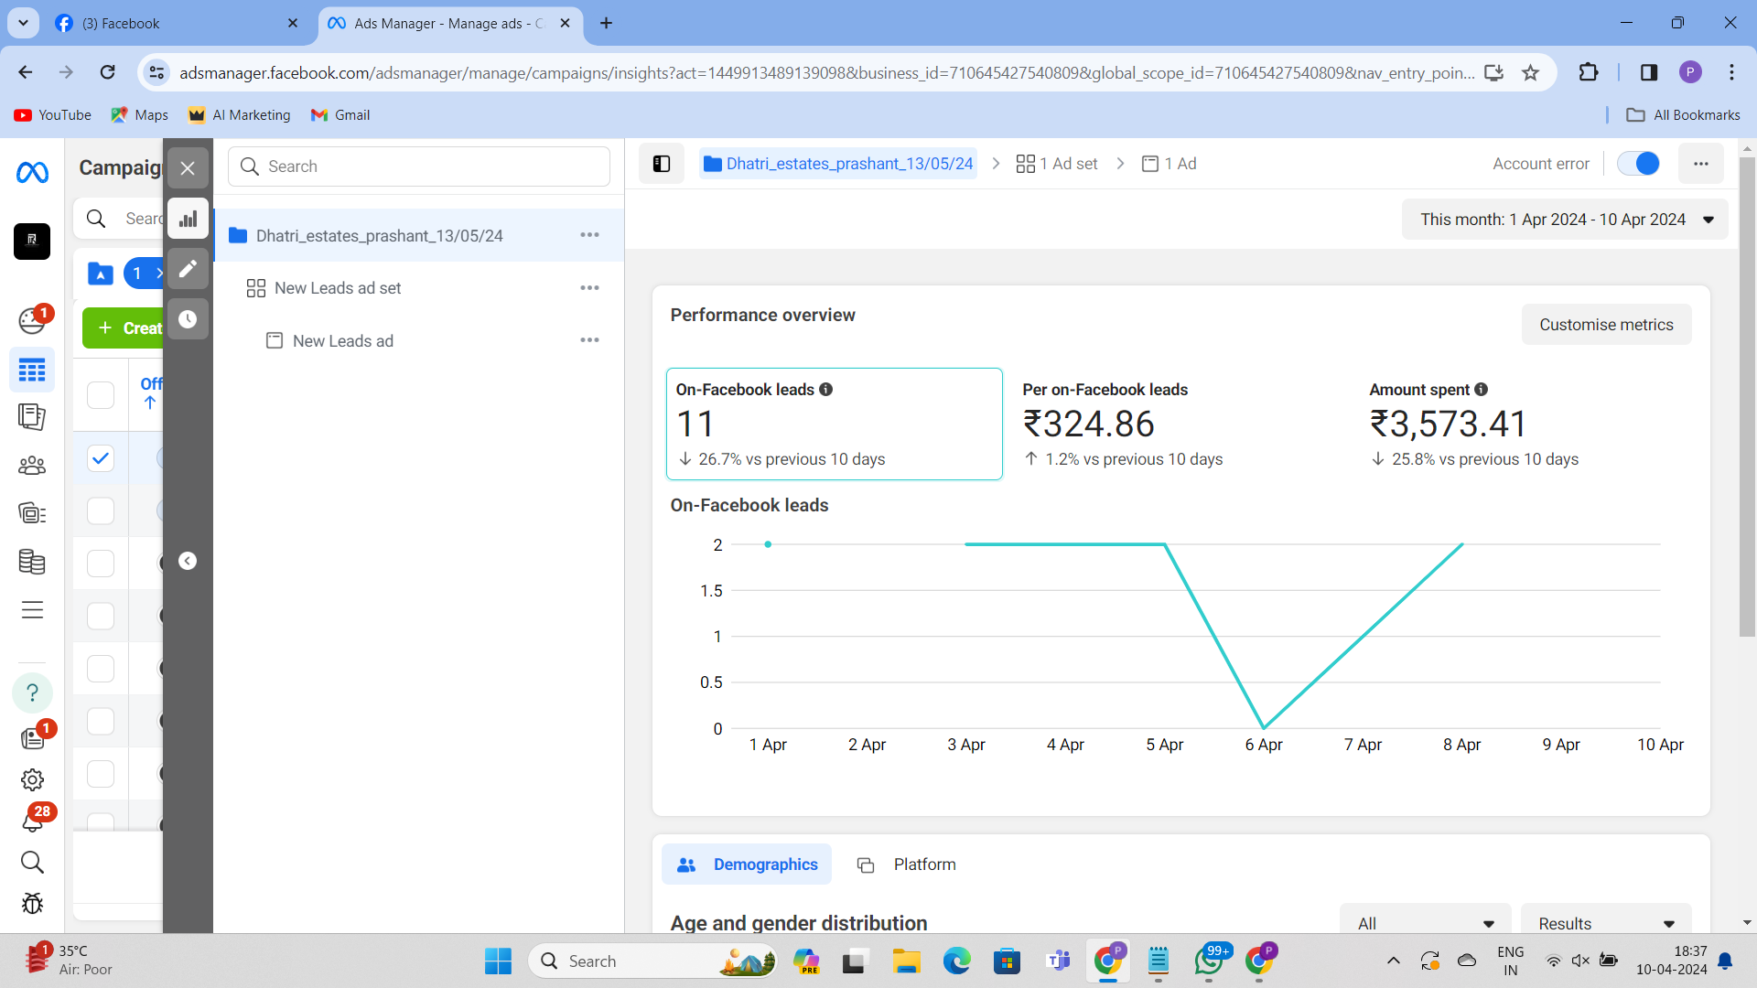Click the history/clock icon in sidebar
Screen dimensions: 1757x988
187,317
